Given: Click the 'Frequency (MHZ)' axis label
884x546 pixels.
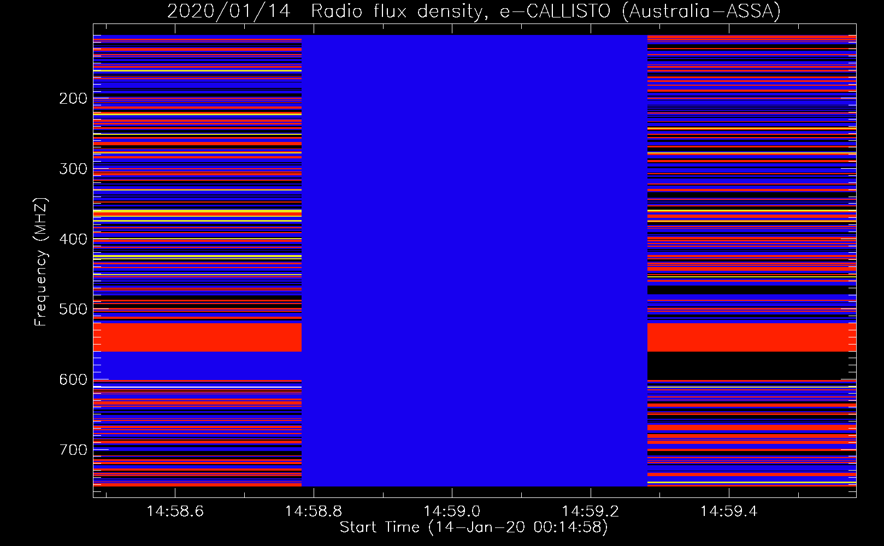Looking at the screenshot, I should 41,262.
